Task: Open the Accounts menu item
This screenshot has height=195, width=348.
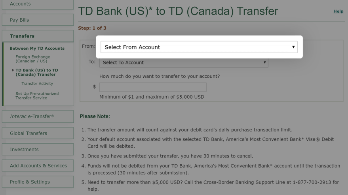Action: 38,4
